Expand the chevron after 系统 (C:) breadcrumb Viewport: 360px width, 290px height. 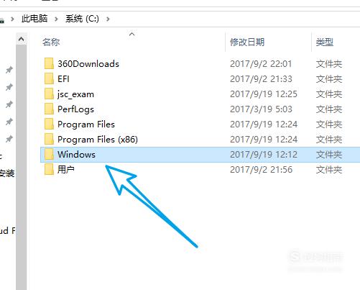(x=108, y=19)
